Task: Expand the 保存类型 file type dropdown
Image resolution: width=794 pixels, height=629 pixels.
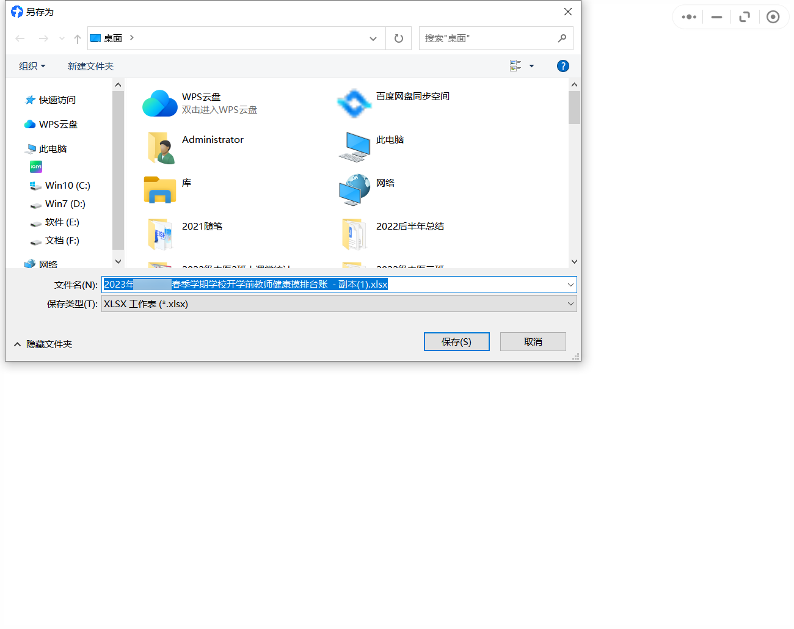Action: coord(570,304)
